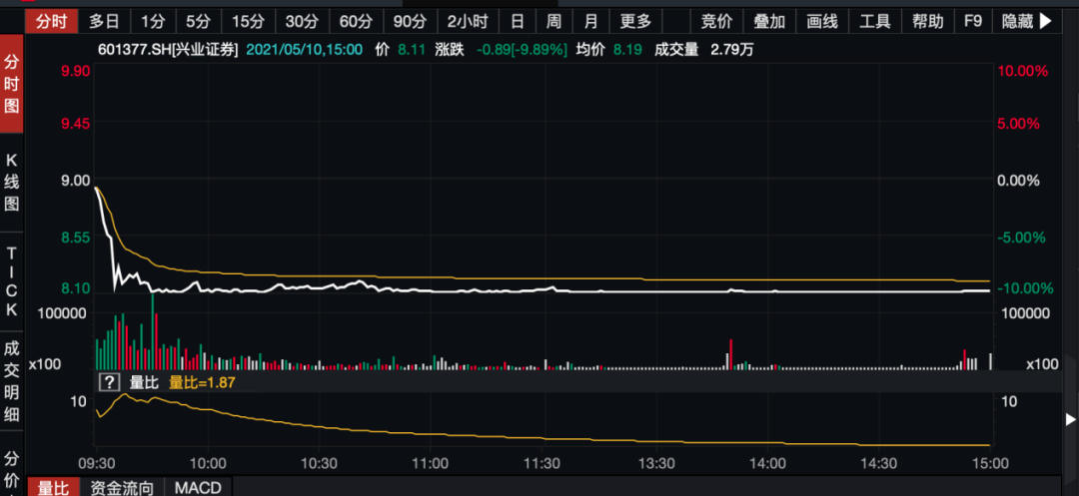This screenshot has width=1079, height=496.
Task: Select the 日 daily period
Action: [x=518, y=21]
